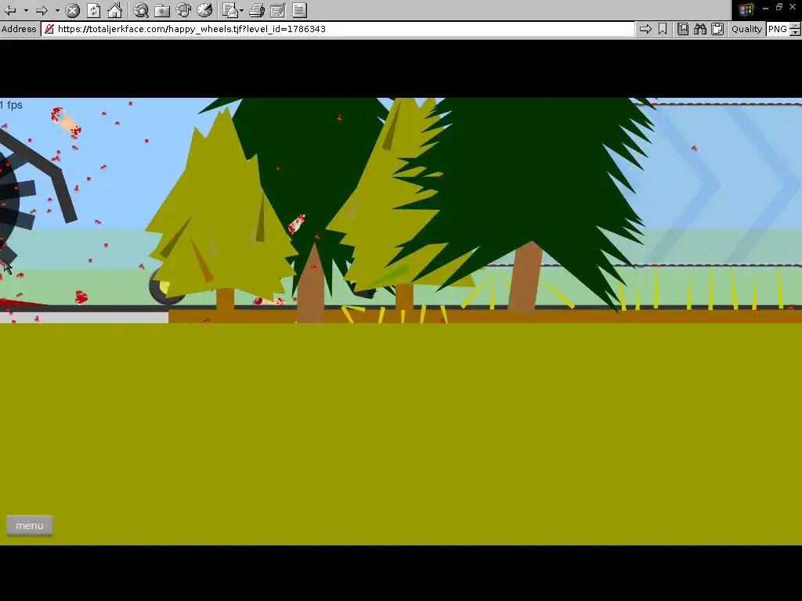Open the Back history dropdown arrow

click(26, 10)
